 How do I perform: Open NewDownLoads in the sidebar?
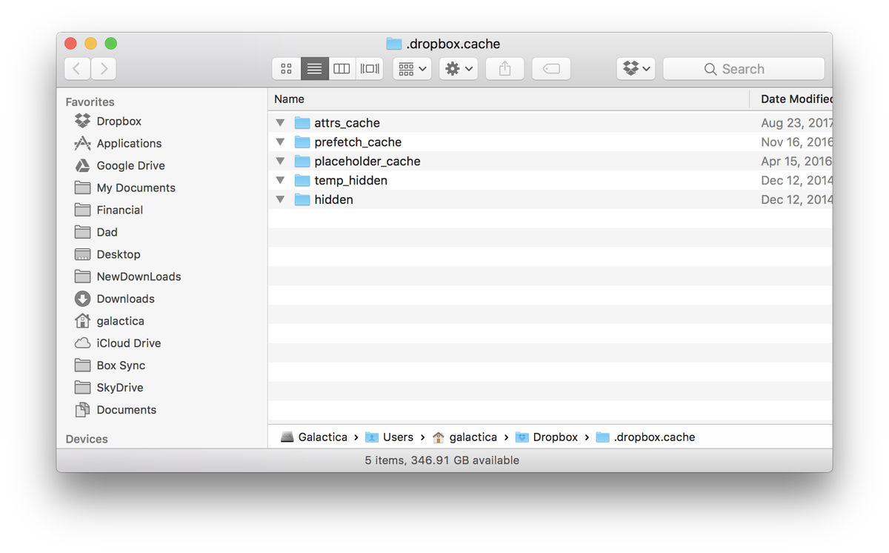[139, 276]
